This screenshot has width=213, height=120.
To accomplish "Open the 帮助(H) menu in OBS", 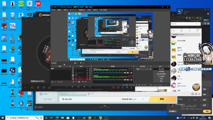I will [96, 10].
